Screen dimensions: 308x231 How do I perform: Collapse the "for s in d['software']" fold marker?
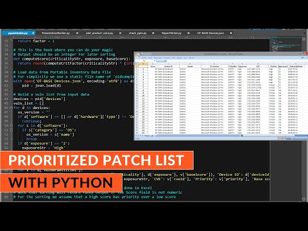tap(11, 126)
